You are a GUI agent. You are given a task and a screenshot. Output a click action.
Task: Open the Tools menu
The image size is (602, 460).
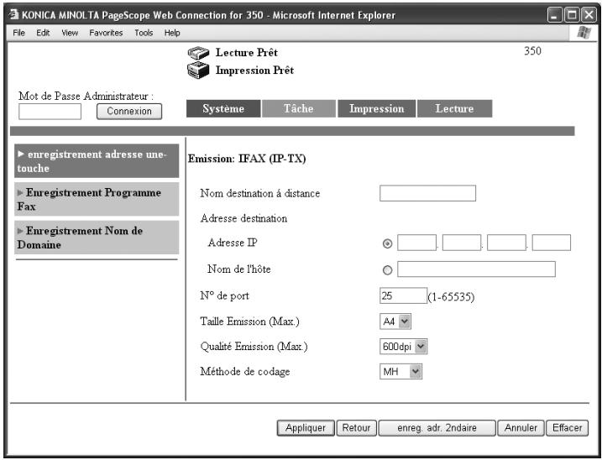click(x=144, y=33)
